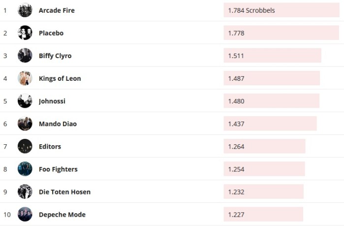This screenshot has width=344, height=226.
Task: Open the Arcade Fire artist link
Action: [57, 10]
